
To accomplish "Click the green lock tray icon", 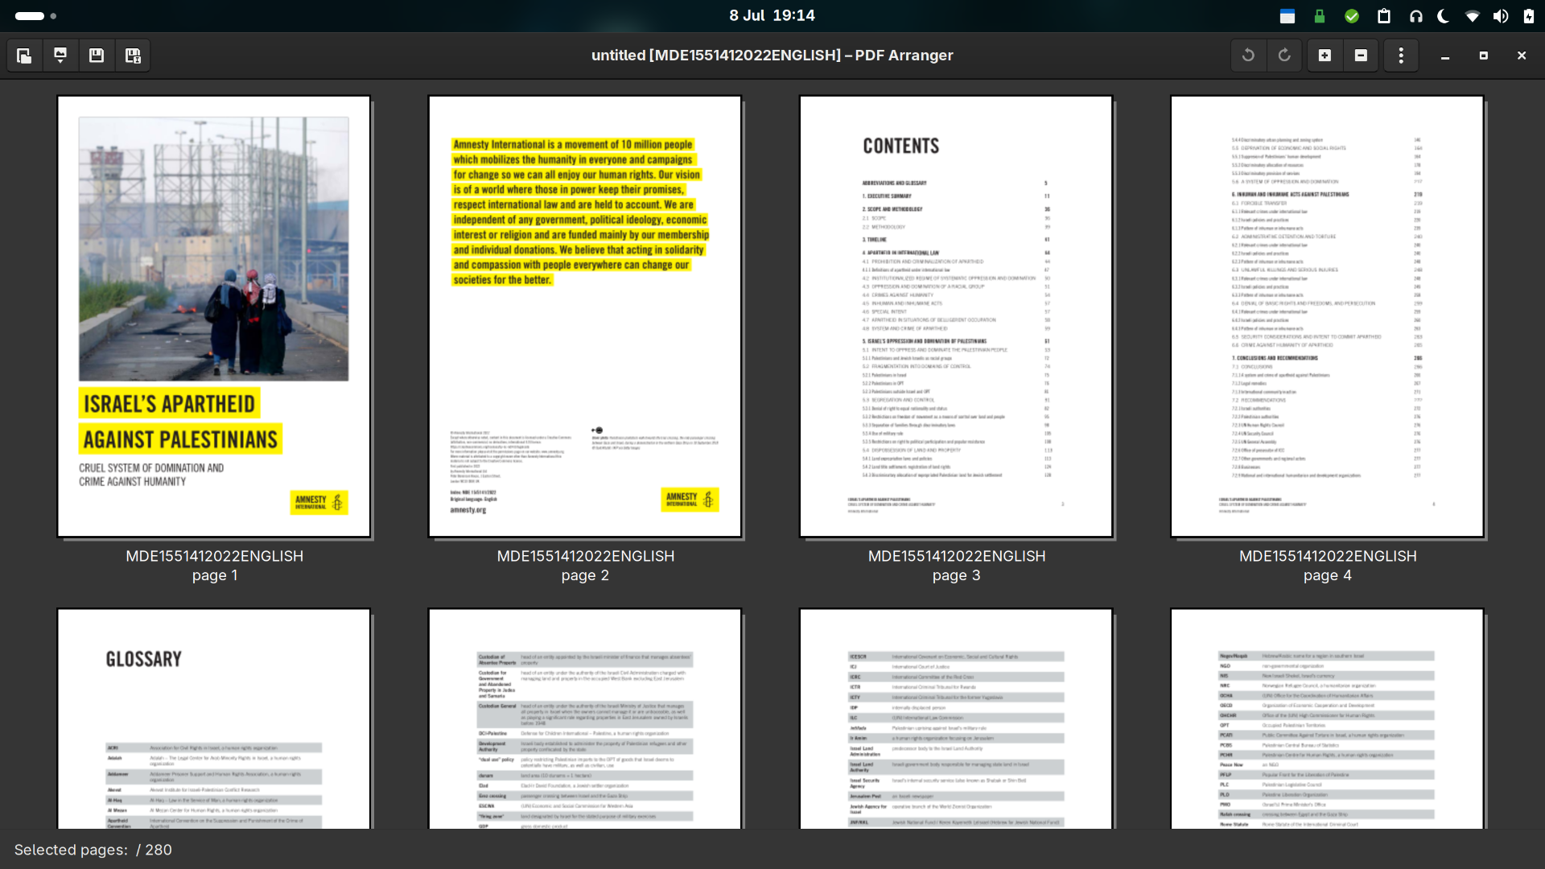I will pyautogui.click(x=1320, y=16).
